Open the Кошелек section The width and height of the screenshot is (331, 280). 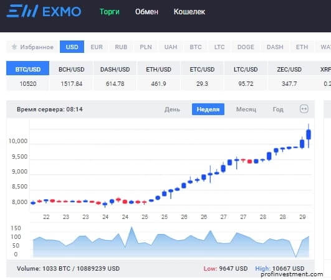click(189, 12)
